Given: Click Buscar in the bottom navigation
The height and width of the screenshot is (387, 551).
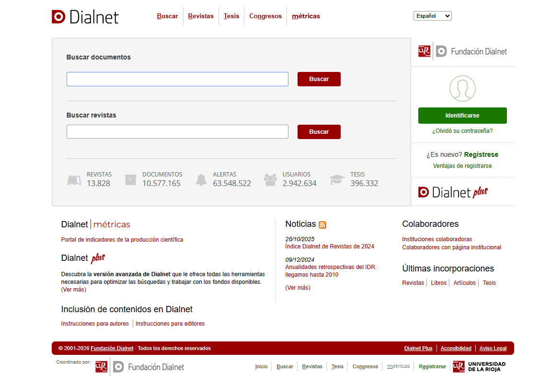Looking at the screenshot, I should [x=285, y=366].
